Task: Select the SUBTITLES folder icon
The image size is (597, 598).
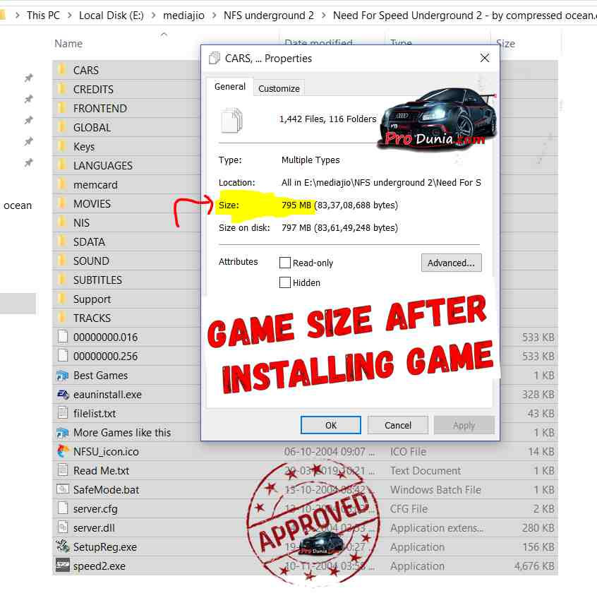Action: 61,280
